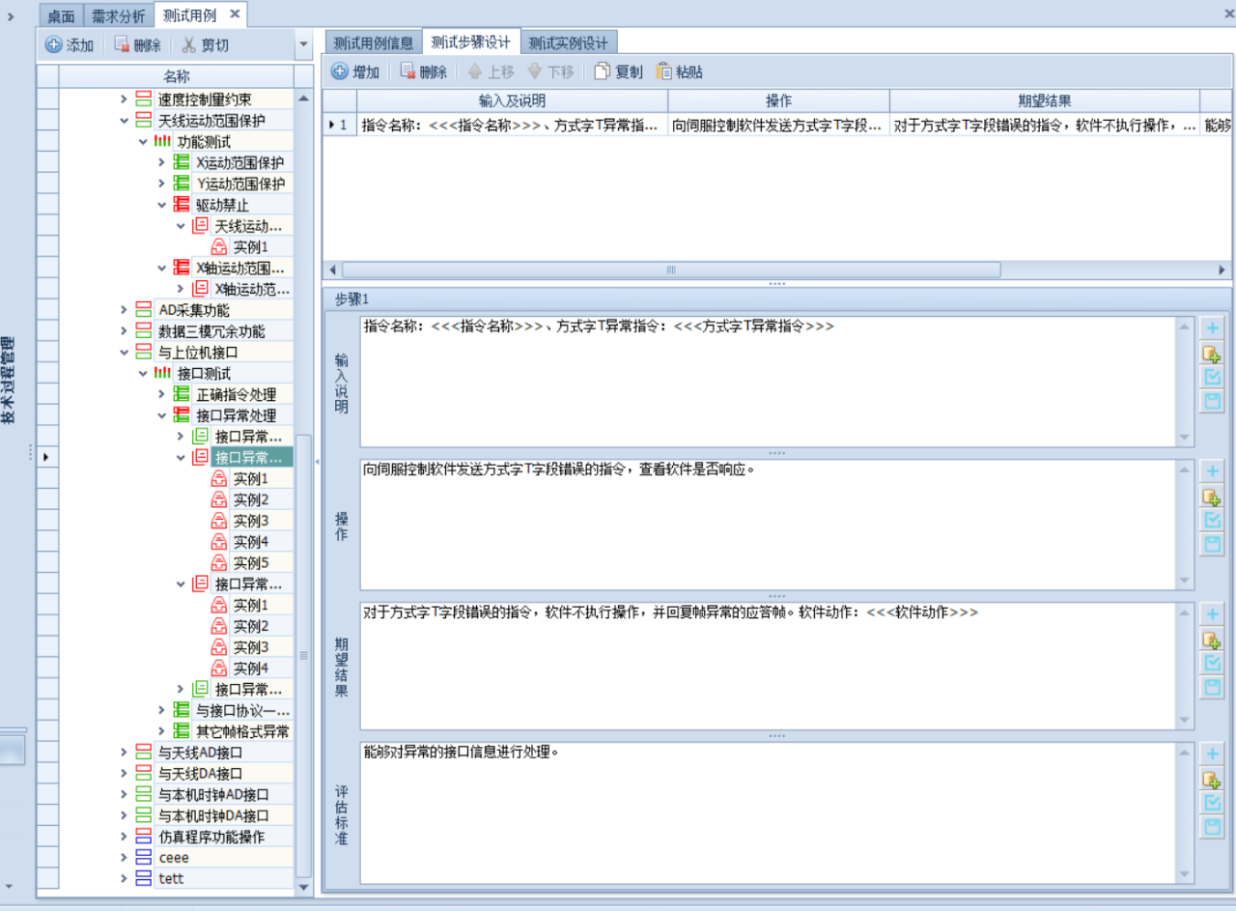Click 增加 in the step toolbar
The height and width of the screenshot is (911, 1236).
[x=355, y=71]
